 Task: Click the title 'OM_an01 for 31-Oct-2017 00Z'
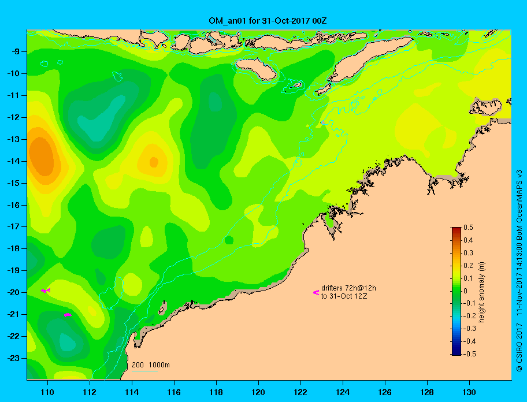[x=268, y=21]
